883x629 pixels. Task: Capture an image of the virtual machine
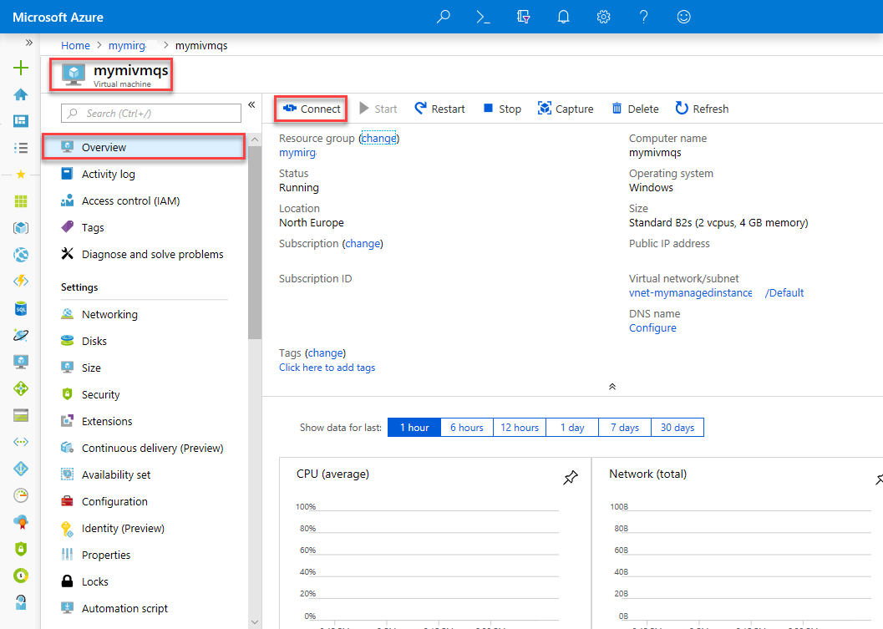[566, 108]
